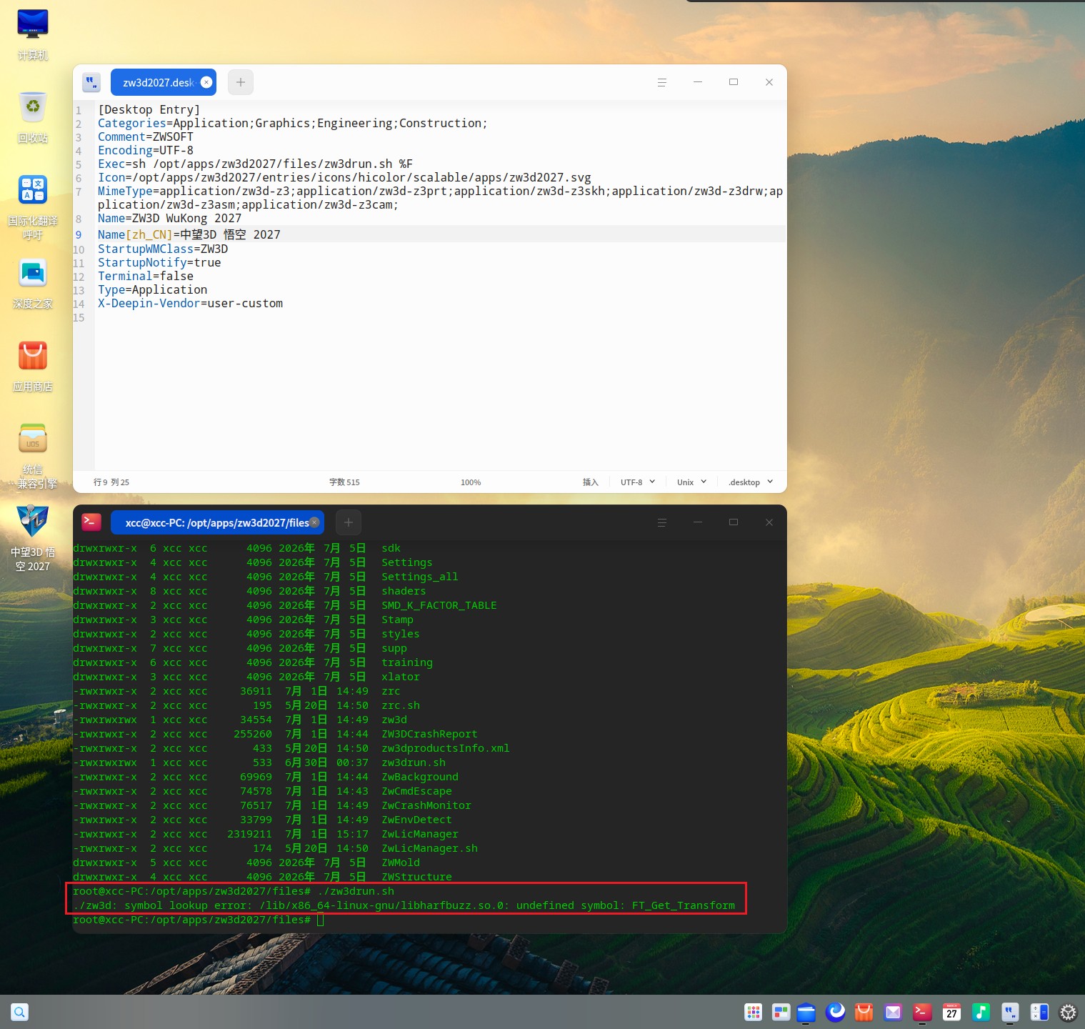1085x1029 pixels.
Task: Open the mail client in dock
Action: [x=893, y=1012]
